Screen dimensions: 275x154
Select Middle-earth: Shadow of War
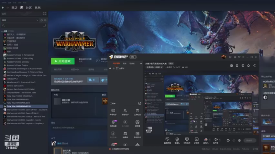[21, 82]
